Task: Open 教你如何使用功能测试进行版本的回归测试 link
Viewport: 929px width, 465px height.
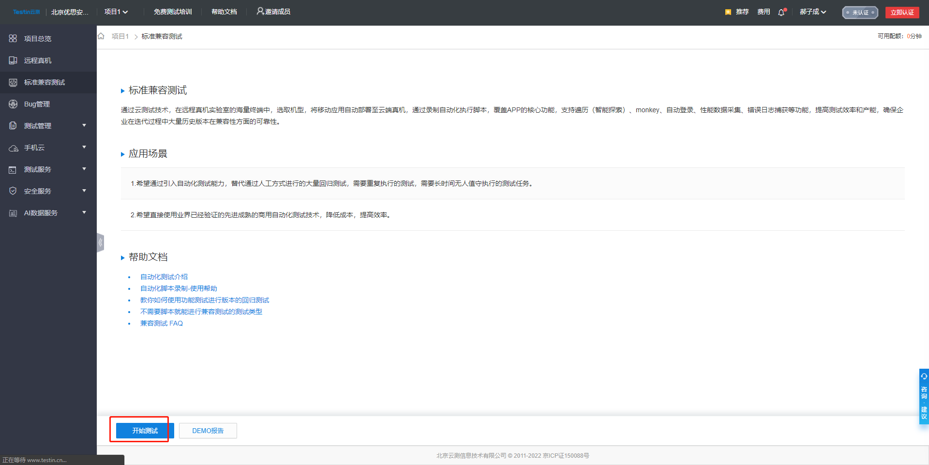Action: tap(205, 300)
